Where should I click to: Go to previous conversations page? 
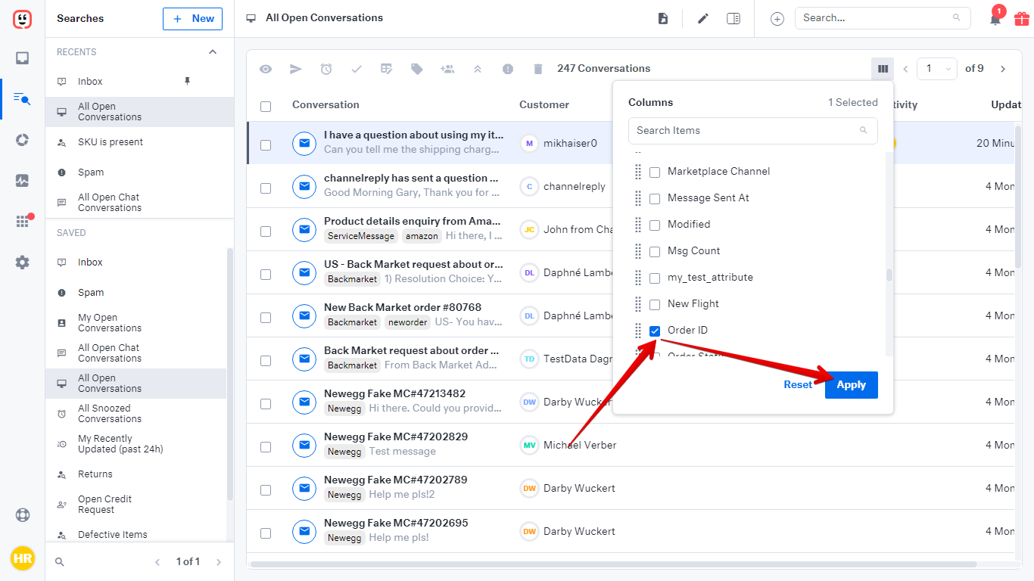pyautogui.click(x=905, y=69)
